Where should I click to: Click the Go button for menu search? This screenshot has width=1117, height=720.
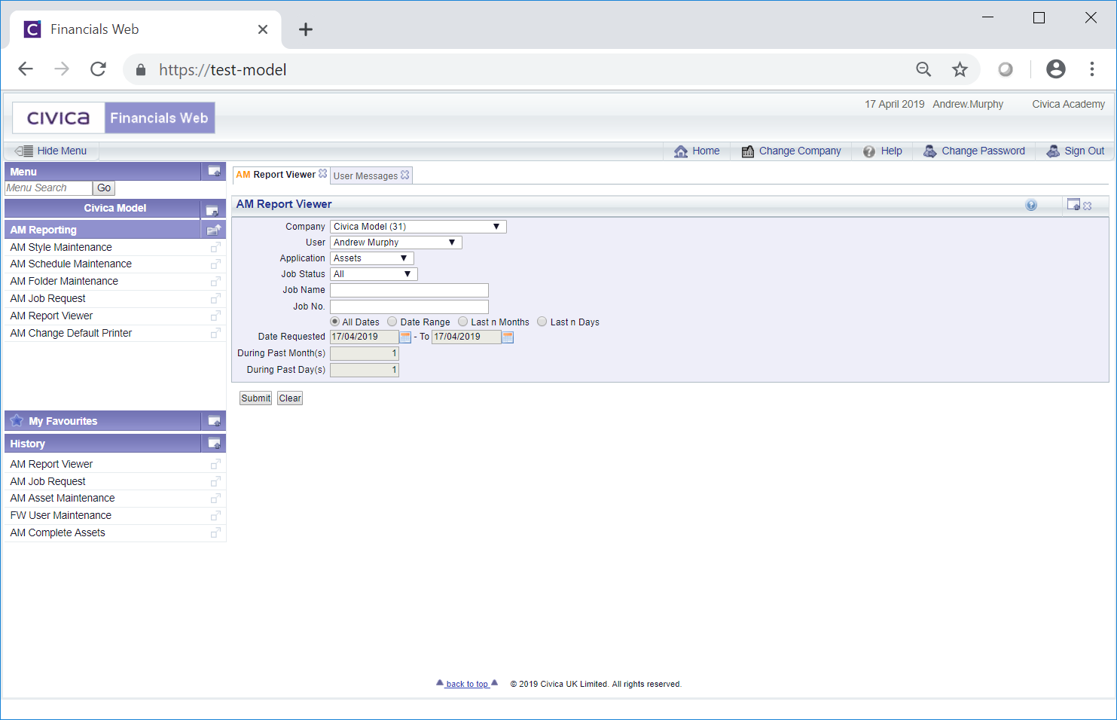104,188
